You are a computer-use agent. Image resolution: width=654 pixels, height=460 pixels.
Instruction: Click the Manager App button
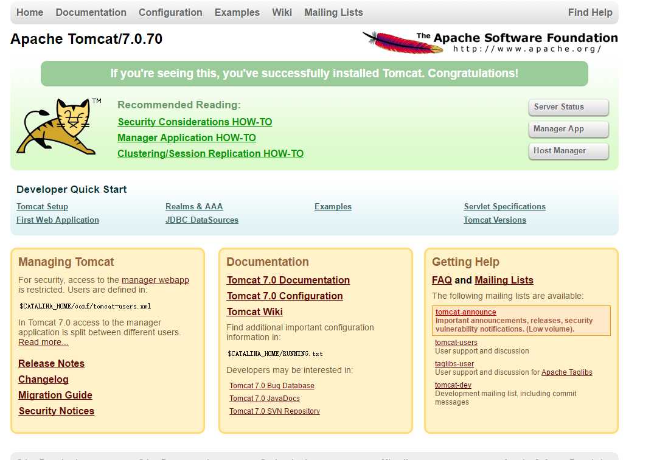click(x=568, y=129)
